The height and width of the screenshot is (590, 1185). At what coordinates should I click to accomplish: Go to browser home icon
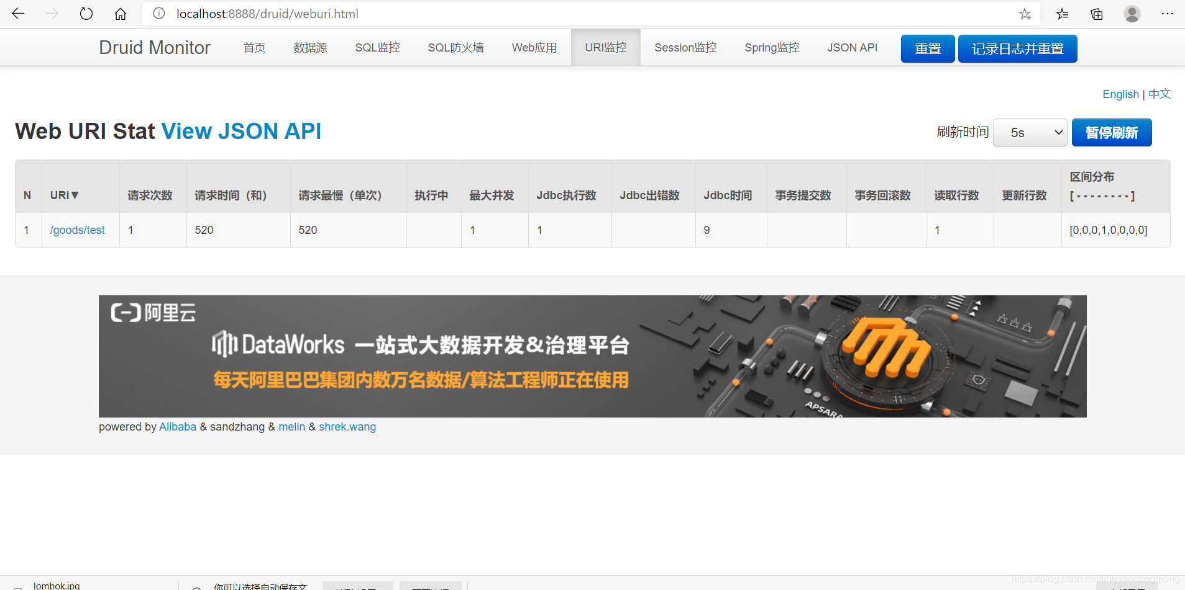click(x=121, y=14)
